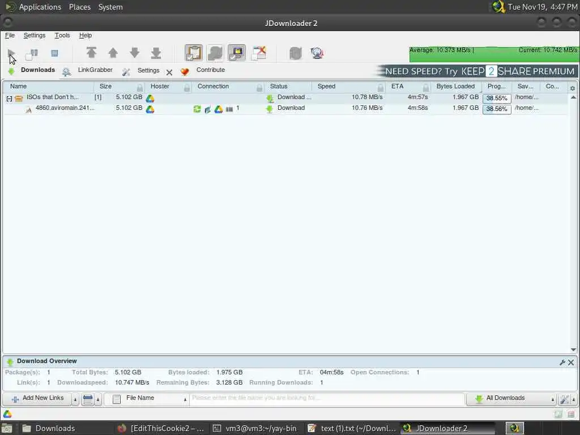This screenshot has height=435, width=580.
Task: Click Add New Links button
Action: point(37,398)
